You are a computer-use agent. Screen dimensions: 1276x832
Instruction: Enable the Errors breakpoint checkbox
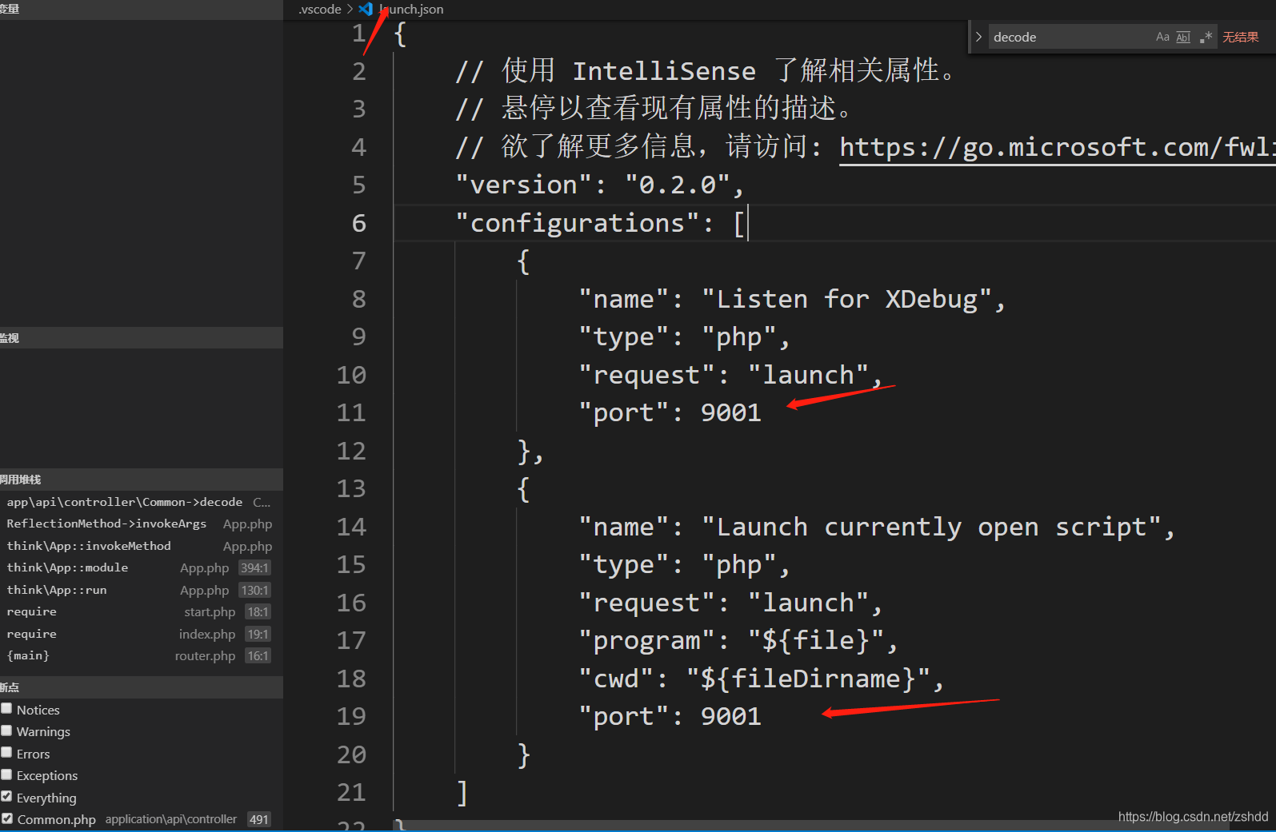coord(7,753)
